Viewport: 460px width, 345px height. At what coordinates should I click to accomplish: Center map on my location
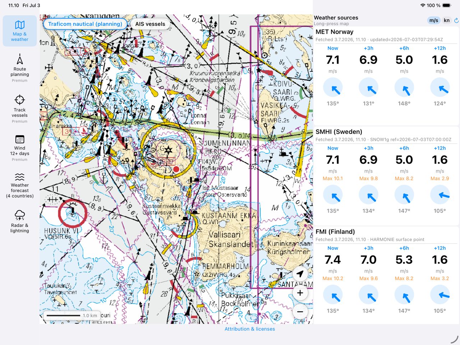pos(300,274)
